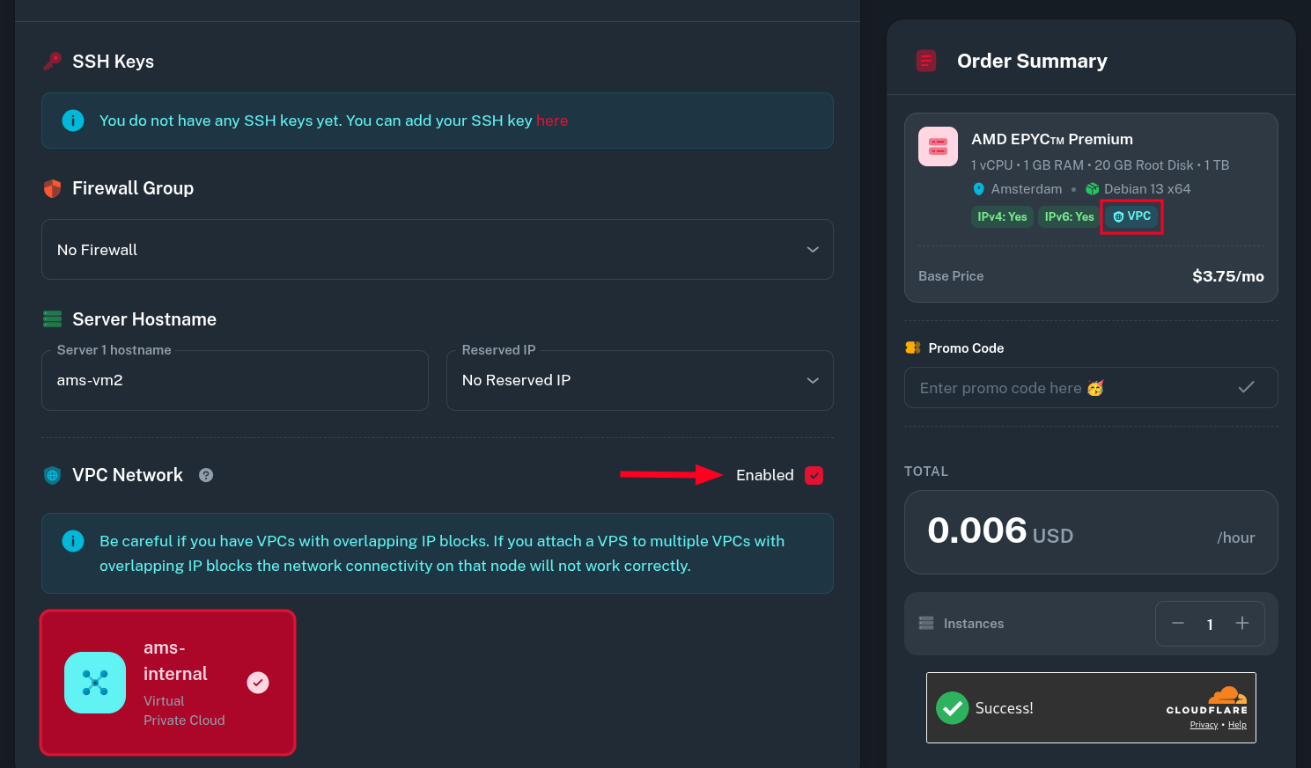Click the SSH keys info notice icon

(x=73, y=121)
